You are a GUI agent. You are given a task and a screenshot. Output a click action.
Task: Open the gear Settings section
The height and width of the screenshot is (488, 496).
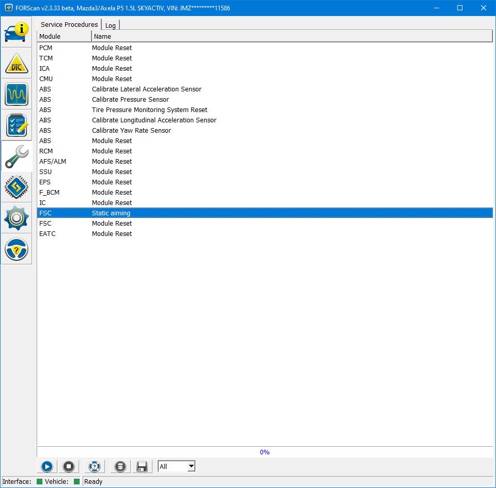pyautogui.click(x=17, y=218)
